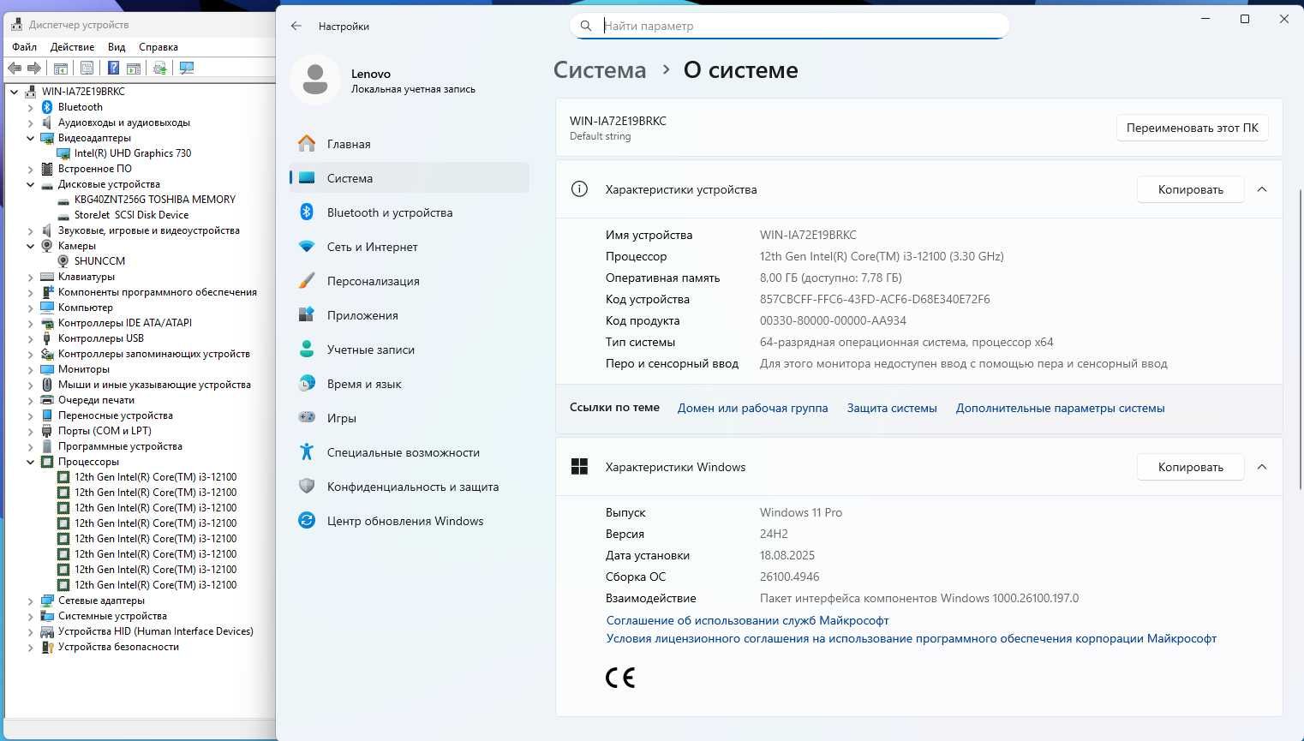The width and height of the screenshot is (1304, 741).
Task: Select Контроллеры USB tree item
Action: coord(101,338)
